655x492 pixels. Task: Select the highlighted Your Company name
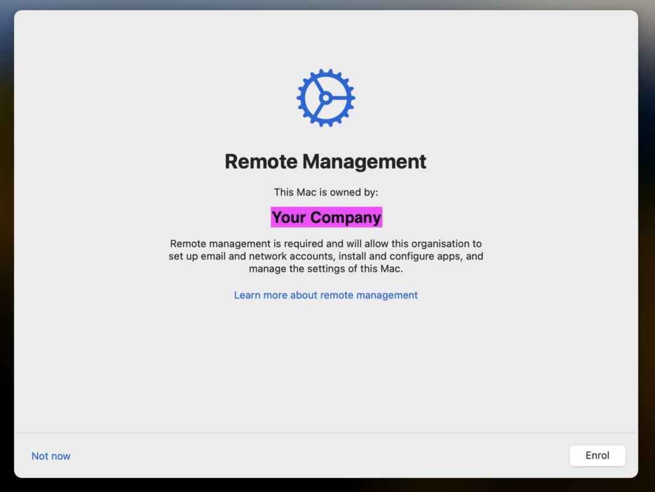(326, 217)
